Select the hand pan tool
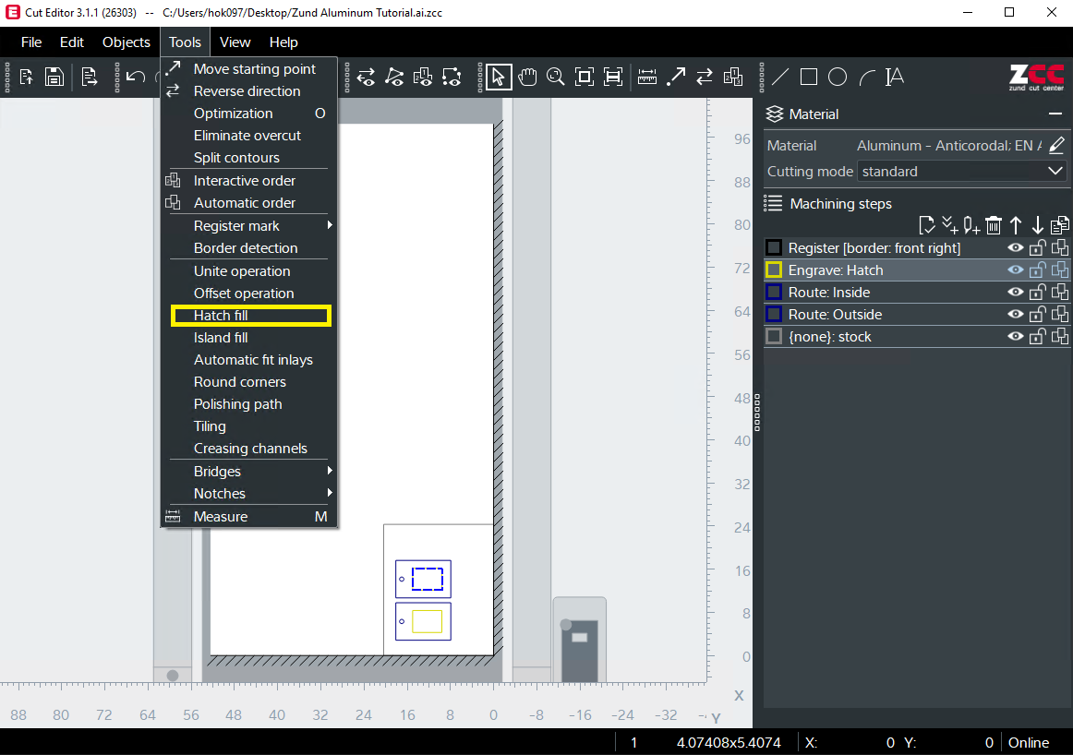Viewport: 1073px width, 755px height. click(x=527, y=77)
